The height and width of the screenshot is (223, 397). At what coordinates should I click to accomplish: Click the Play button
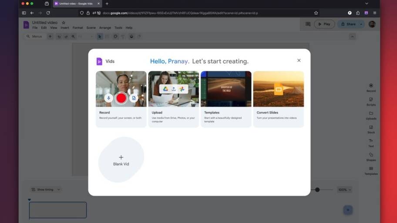[x=324, y=24]
